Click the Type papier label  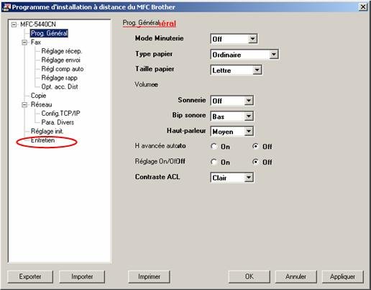coord(154,54)
